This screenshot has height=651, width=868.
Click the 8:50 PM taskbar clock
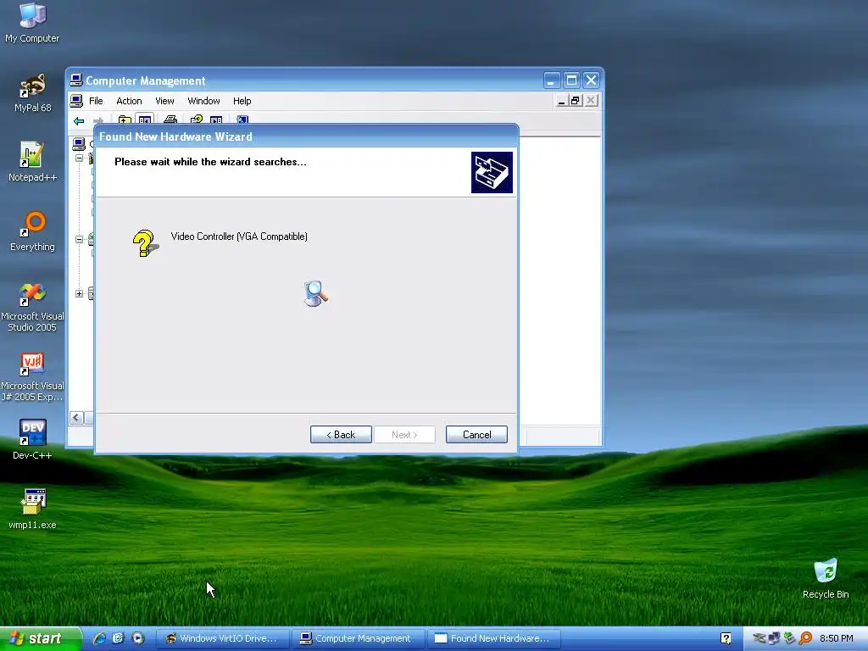836,638
